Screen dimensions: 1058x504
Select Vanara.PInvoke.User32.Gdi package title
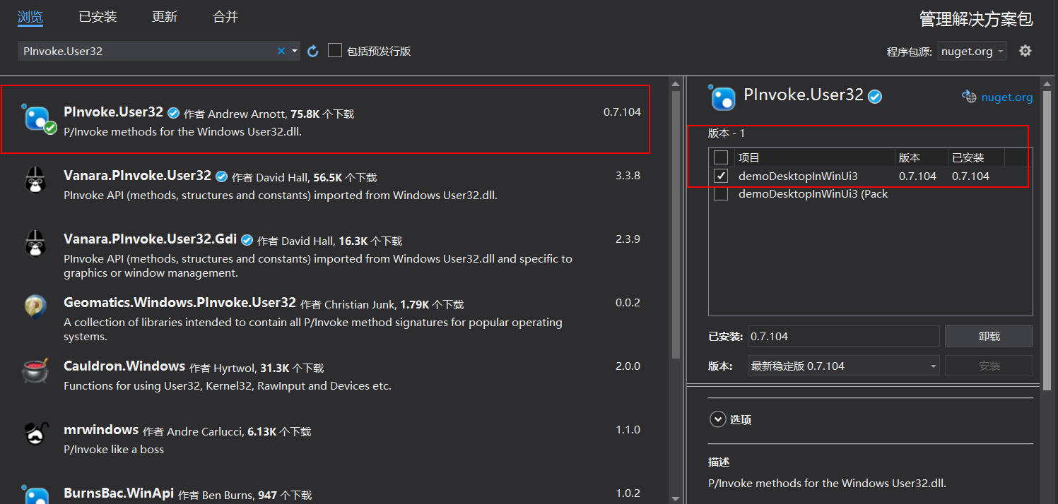point(150,239)
